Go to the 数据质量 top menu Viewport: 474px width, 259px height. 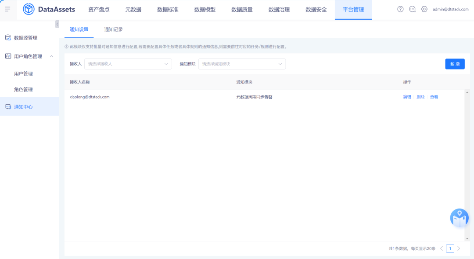[242, 9]
